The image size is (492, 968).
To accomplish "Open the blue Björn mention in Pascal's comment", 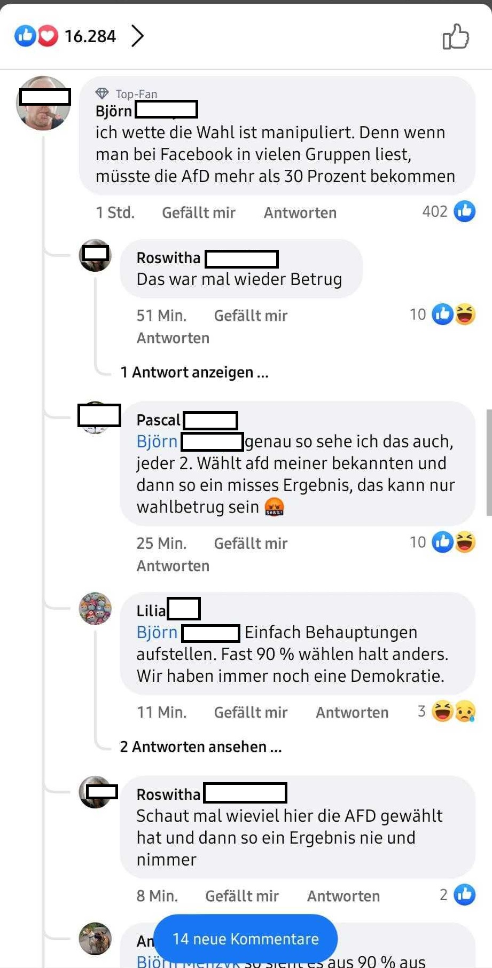I will tap(157, 442).
